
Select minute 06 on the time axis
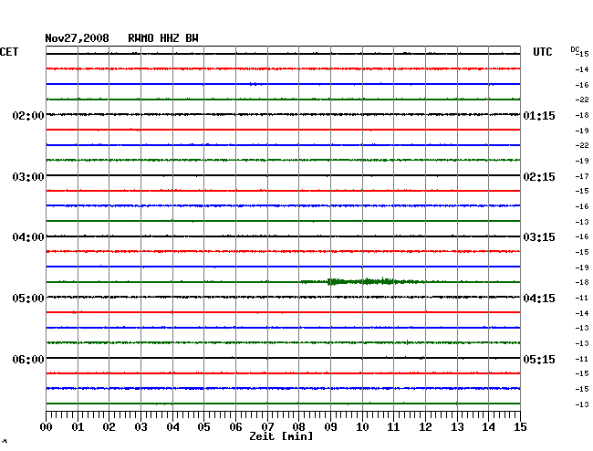[235, 426]
